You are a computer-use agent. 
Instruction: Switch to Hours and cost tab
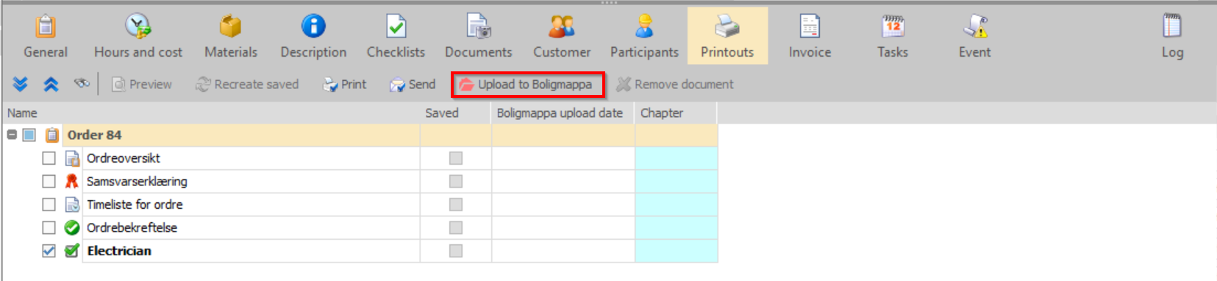point(138,36)
